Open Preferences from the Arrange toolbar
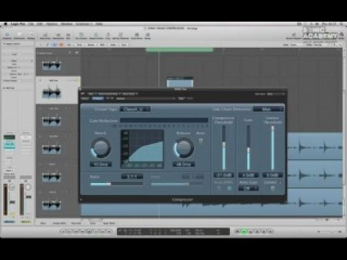Screen dimensions: 347x260 (20, 35)
